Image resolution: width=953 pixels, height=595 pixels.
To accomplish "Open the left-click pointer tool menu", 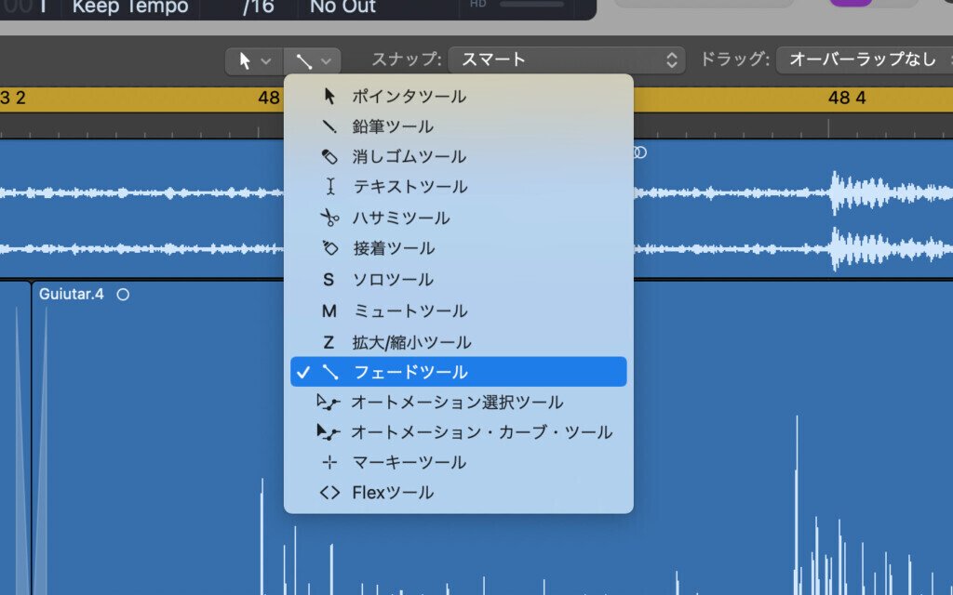I will (254, 60).
